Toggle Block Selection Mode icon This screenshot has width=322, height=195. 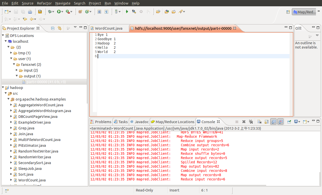99,12
